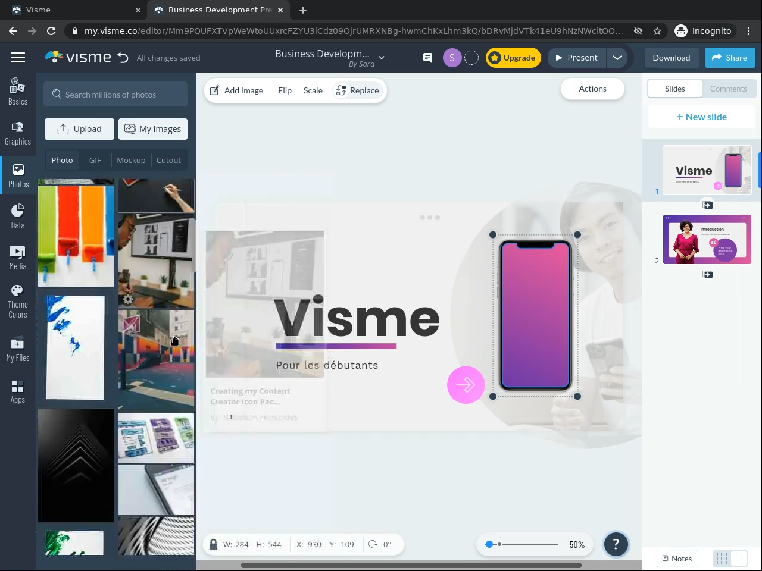
Task: Click the Upload button
Action: pos(79,129)
